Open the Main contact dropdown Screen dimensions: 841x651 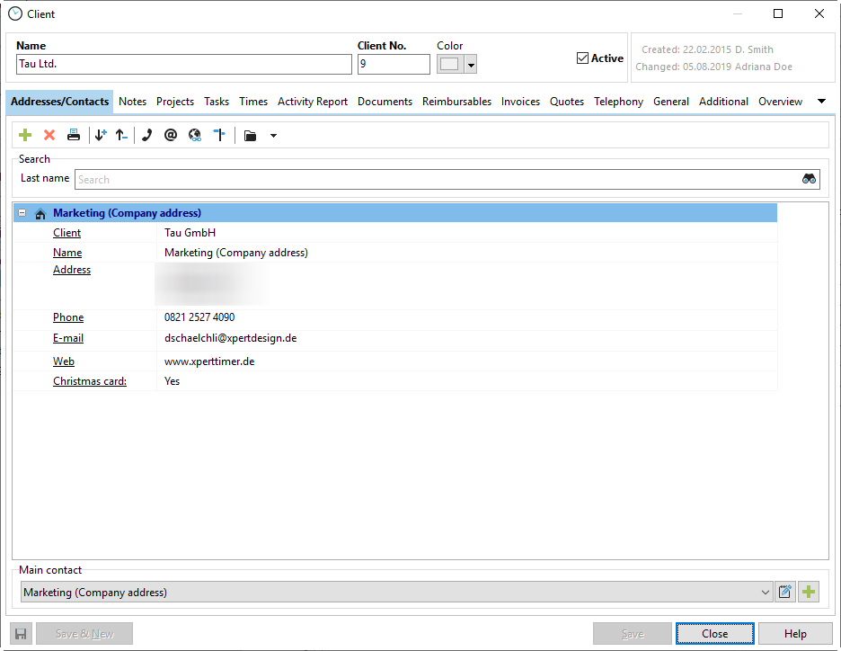(x=765, y=593)
